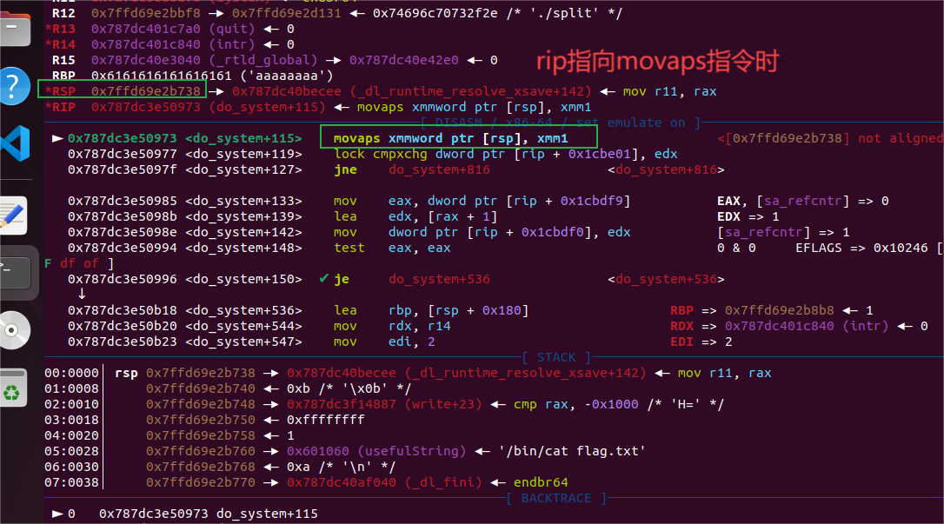Open the disc drive icon in dock
The width and height of the screenshot is (944, 524).
(15, 330)
